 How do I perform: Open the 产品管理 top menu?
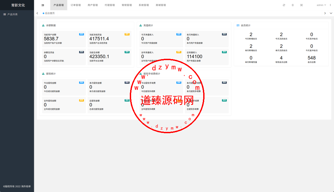point(59,5)
